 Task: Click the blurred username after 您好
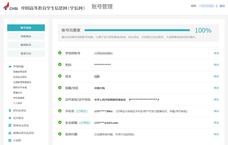[x=207, y=6]
